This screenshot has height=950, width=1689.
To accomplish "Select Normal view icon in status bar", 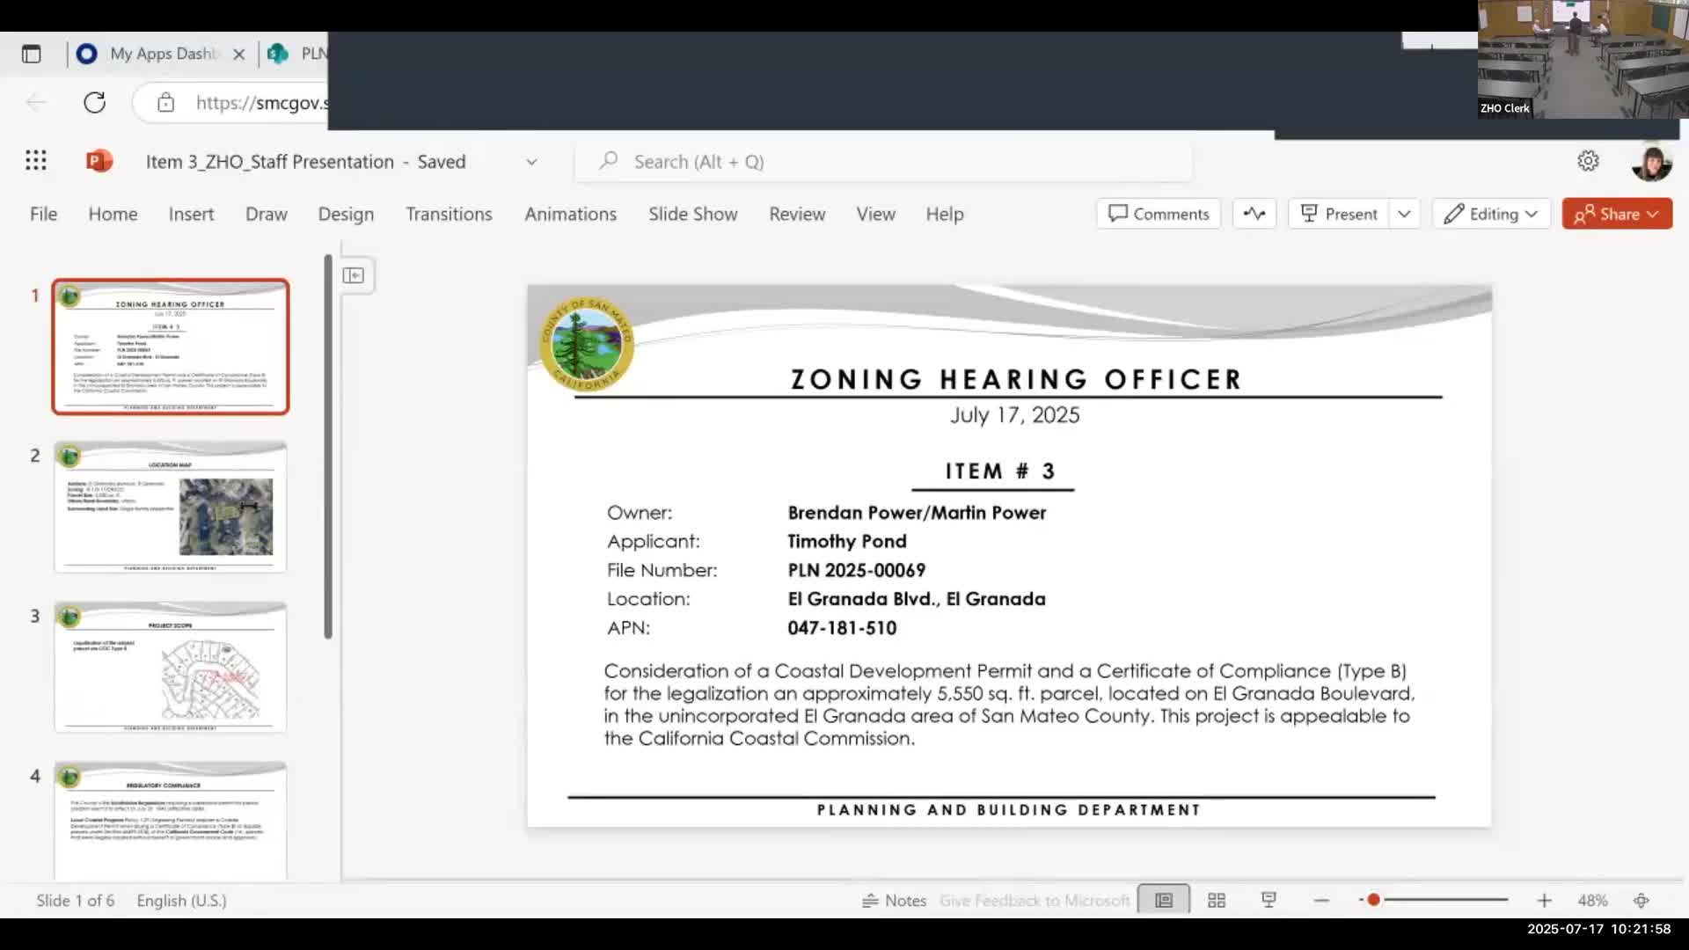I will 1163,900.
